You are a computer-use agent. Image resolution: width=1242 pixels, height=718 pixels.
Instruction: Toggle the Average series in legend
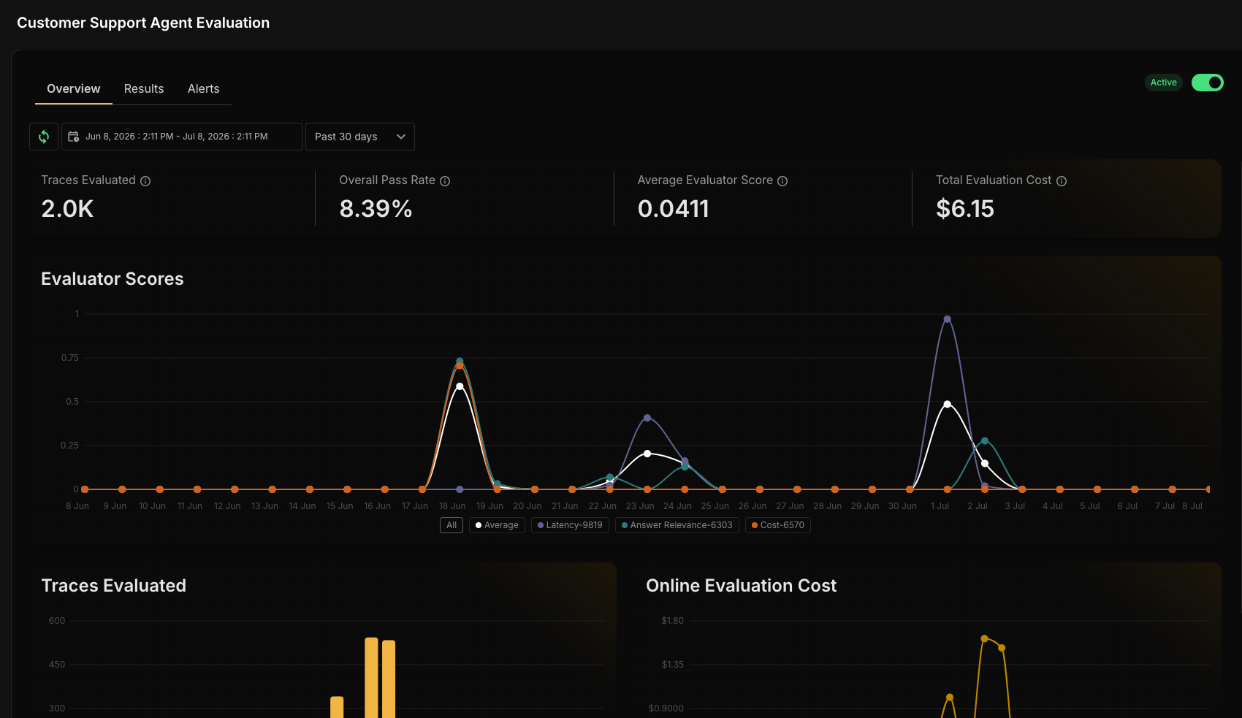click(x=497, y=525)
